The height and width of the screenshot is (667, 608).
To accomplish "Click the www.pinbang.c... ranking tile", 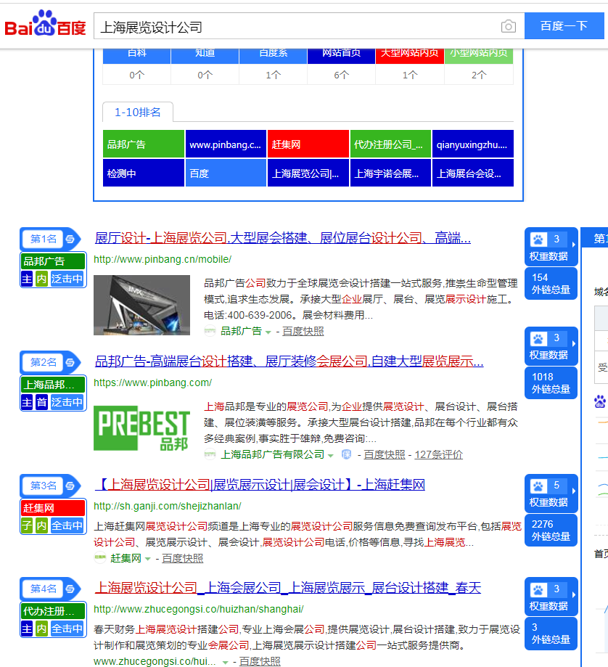I will [226, 144].
